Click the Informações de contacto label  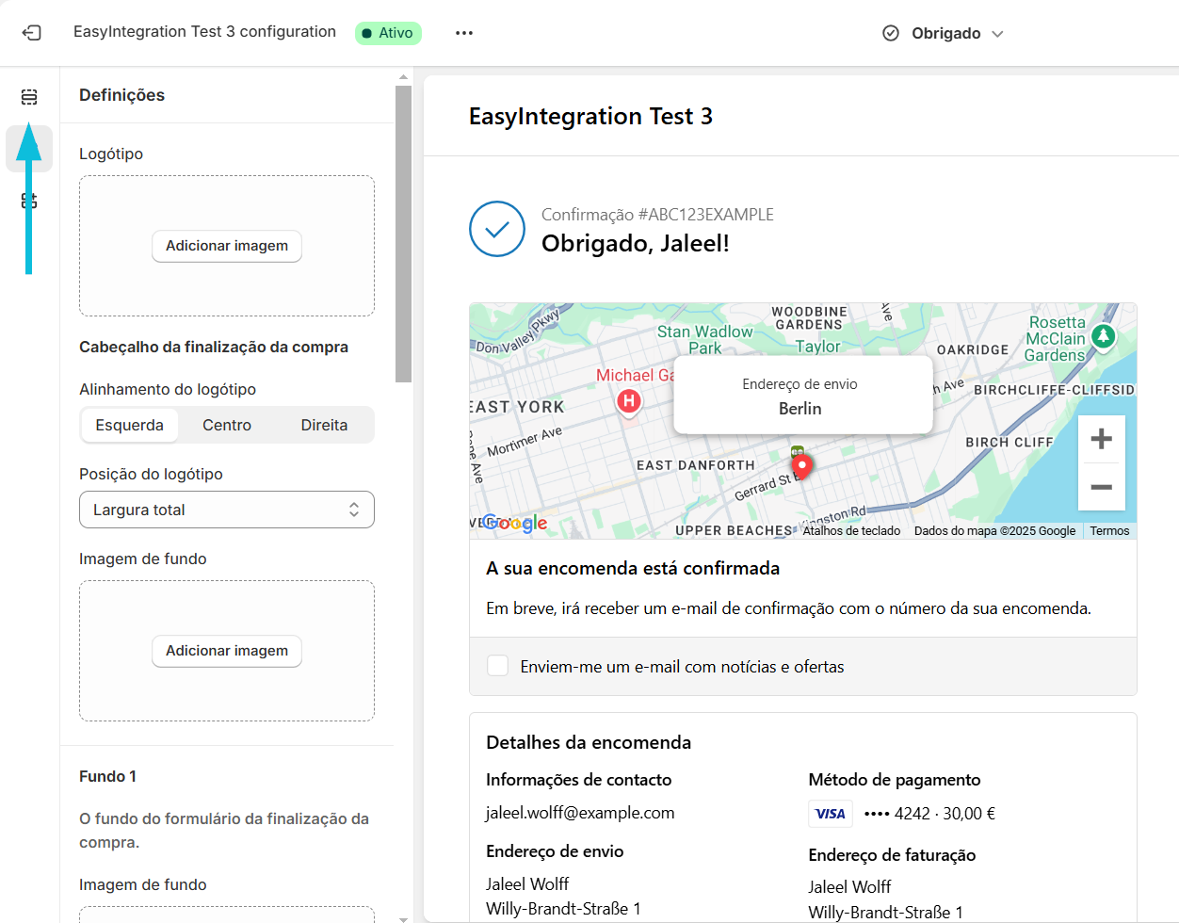click(x=579, y=780)
